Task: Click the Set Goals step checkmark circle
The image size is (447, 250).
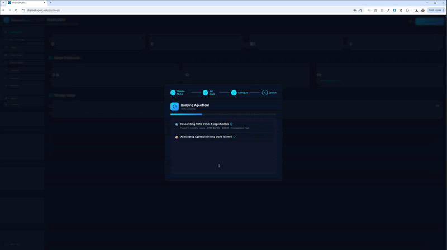Action: click(206, 93)
